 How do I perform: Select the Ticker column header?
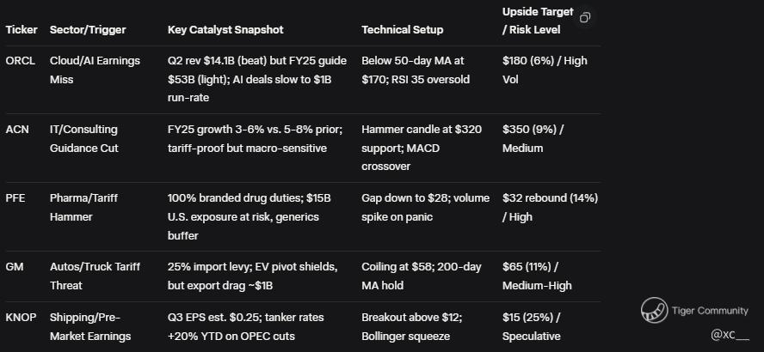[x=22, y=30]
